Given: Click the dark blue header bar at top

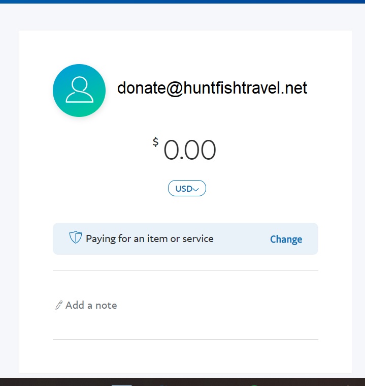Looking at the screenshot, I should [182, 2].
